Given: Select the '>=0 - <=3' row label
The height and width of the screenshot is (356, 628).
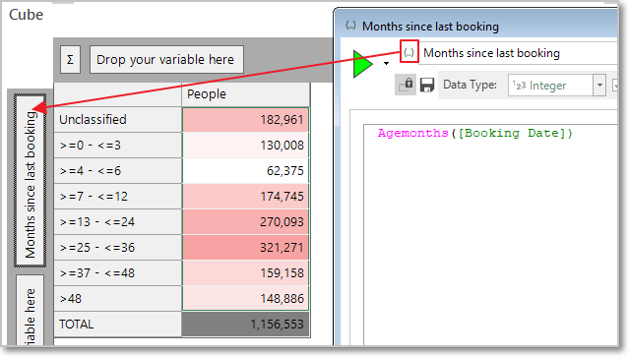Looking at the screenshot, I should coord(118,145).
